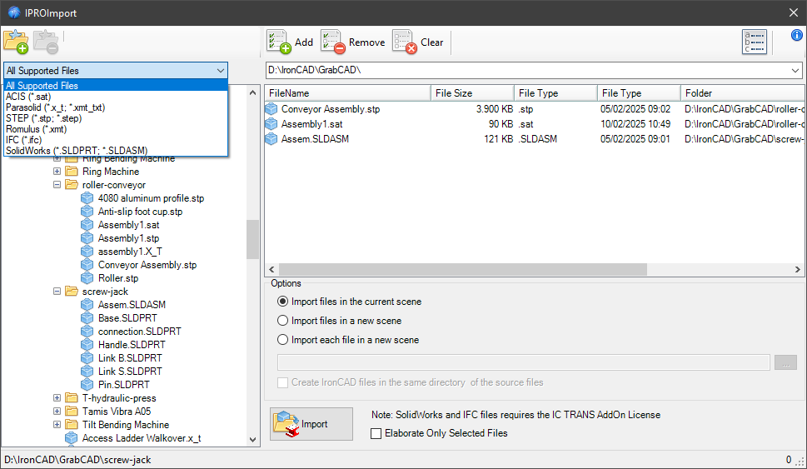Click the Tilt Bending Machine folder icon
807x469 pixels.
72,425
